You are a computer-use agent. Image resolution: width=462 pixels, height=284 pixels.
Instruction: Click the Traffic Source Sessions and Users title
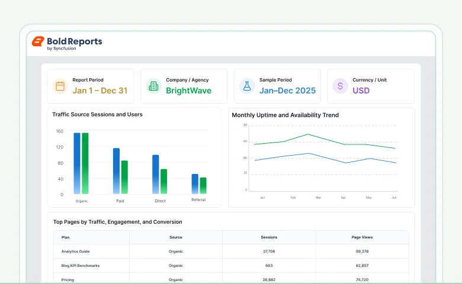pyautogui.click(x=97, y=114)
